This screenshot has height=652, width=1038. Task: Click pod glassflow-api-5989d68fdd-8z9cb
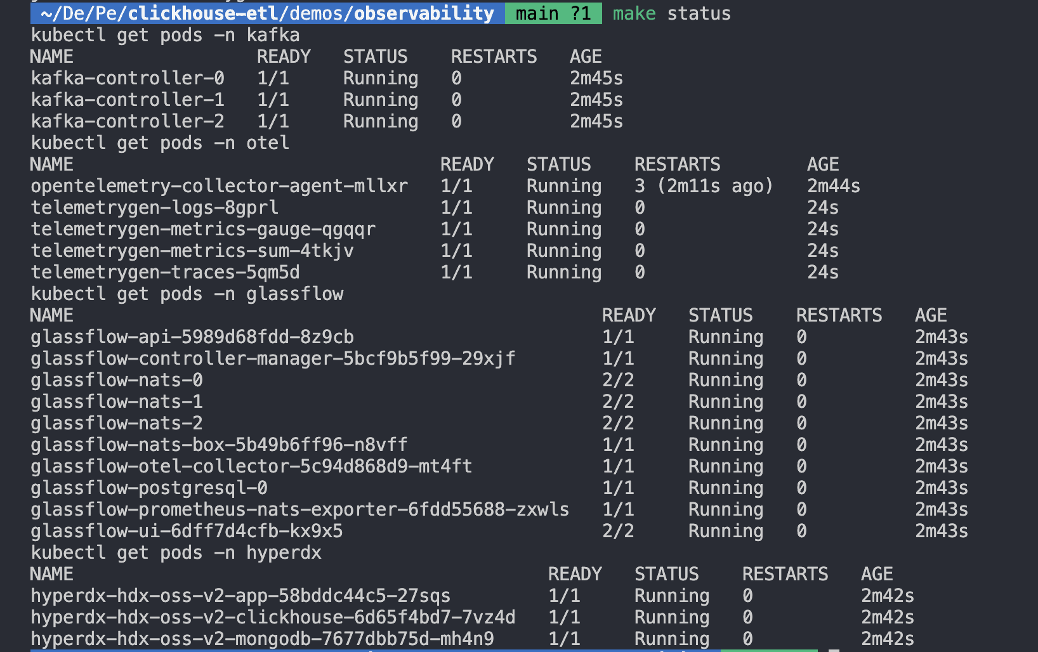pos(192,337)
